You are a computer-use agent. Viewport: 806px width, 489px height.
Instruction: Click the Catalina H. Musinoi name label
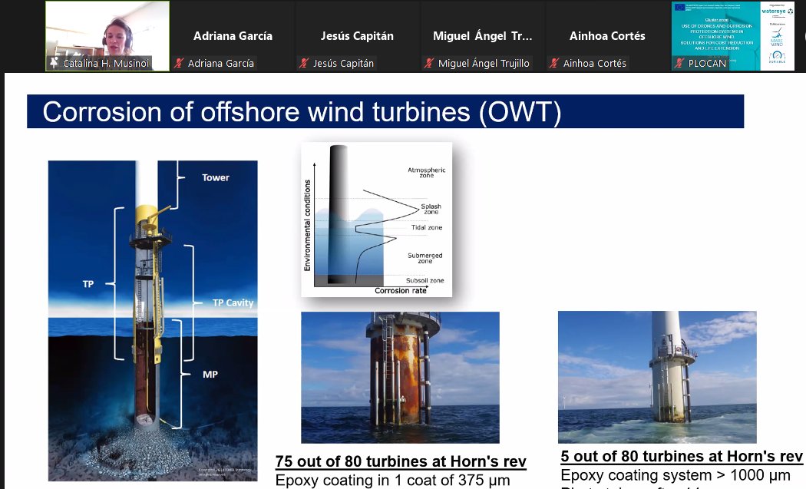coord(105,63)
